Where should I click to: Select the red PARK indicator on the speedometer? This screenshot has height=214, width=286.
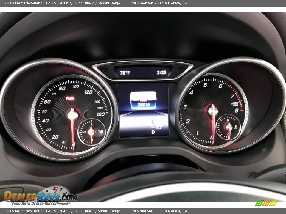[x=70, y=98]
